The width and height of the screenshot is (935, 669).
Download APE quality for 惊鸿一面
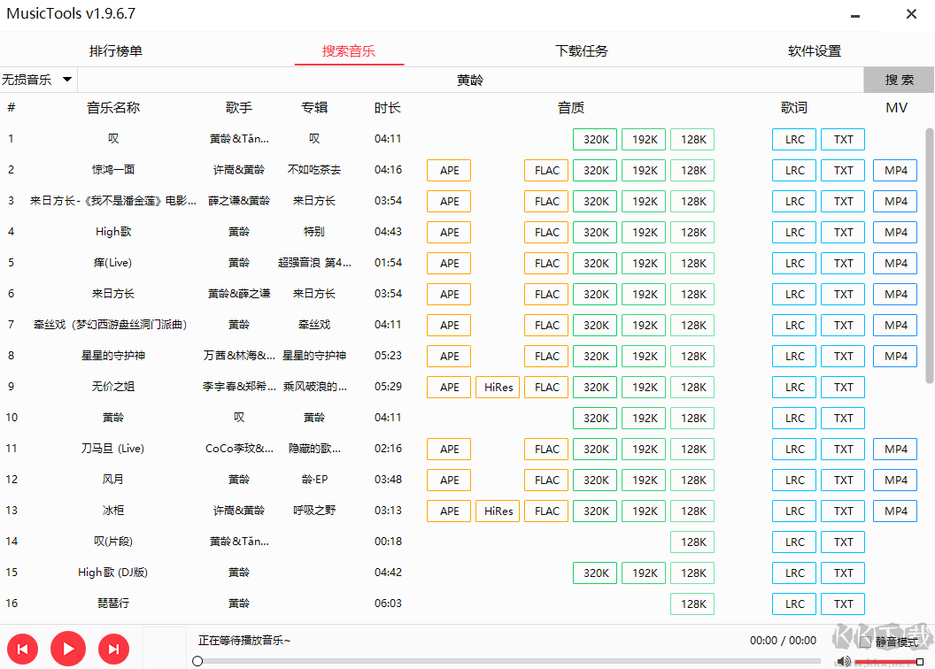[448, 170]
